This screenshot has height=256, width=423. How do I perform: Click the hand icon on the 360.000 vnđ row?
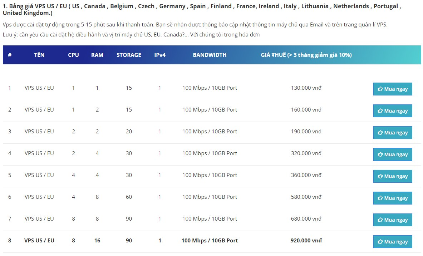tap(380, 177)
